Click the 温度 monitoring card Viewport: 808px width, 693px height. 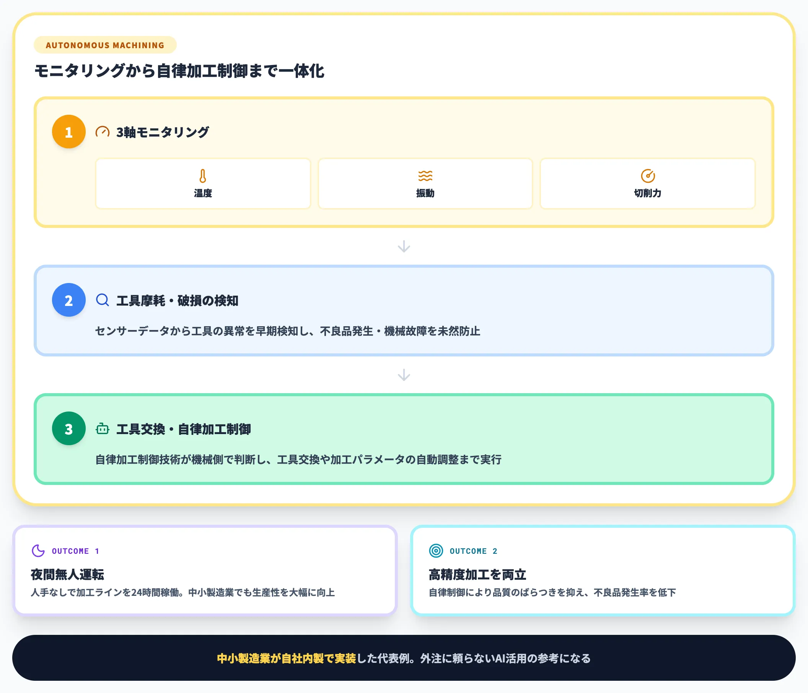(x=202, y=183)
